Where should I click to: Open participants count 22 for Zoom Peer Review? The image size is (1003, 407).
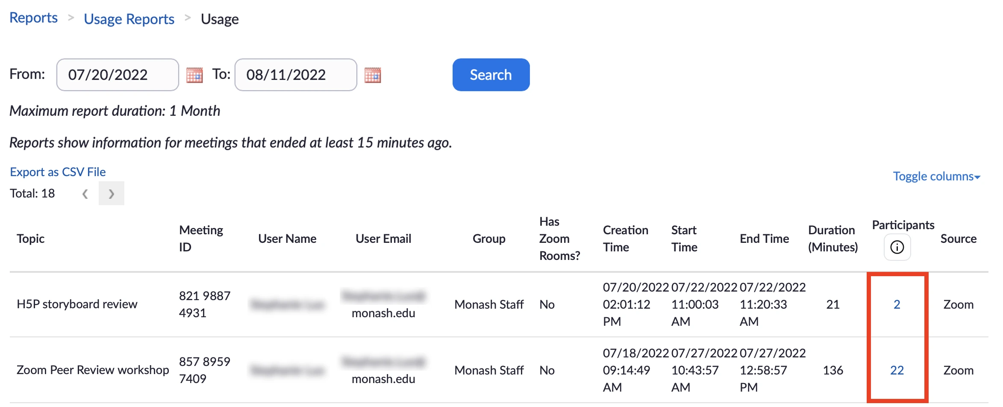[897, 370]
